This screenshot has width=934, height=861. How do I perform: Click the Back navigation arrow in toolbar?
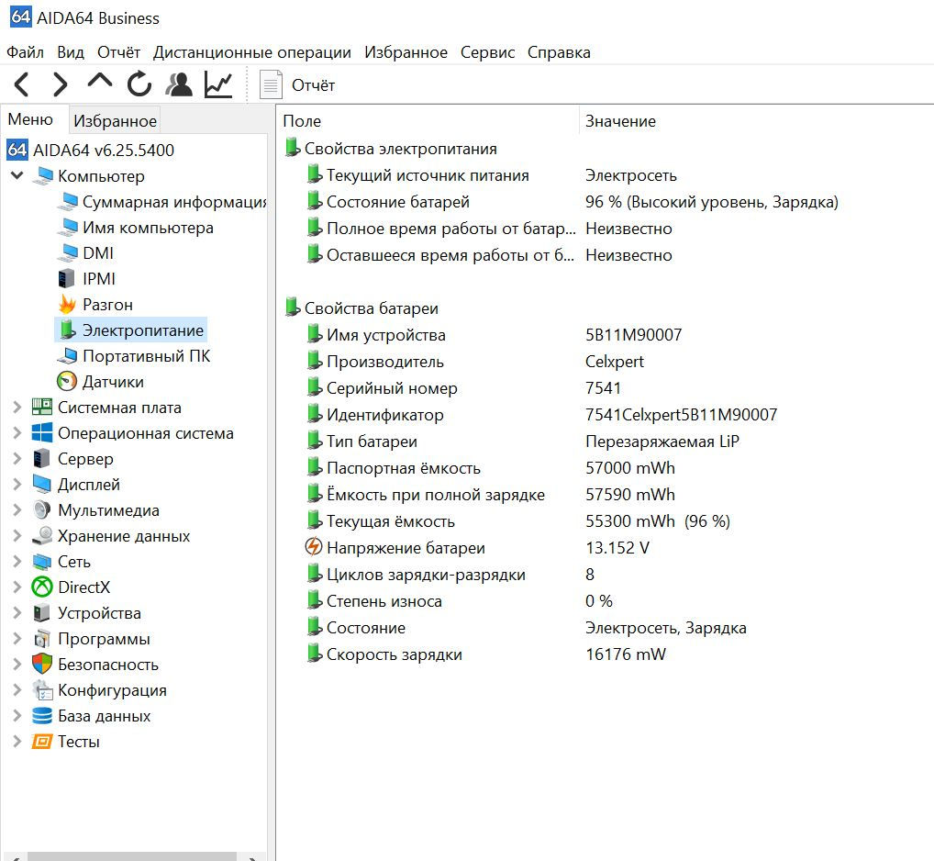22,85
